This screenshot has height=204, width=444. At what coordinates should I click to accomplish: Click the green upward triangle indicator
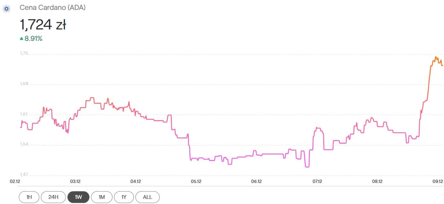[21, 39]
